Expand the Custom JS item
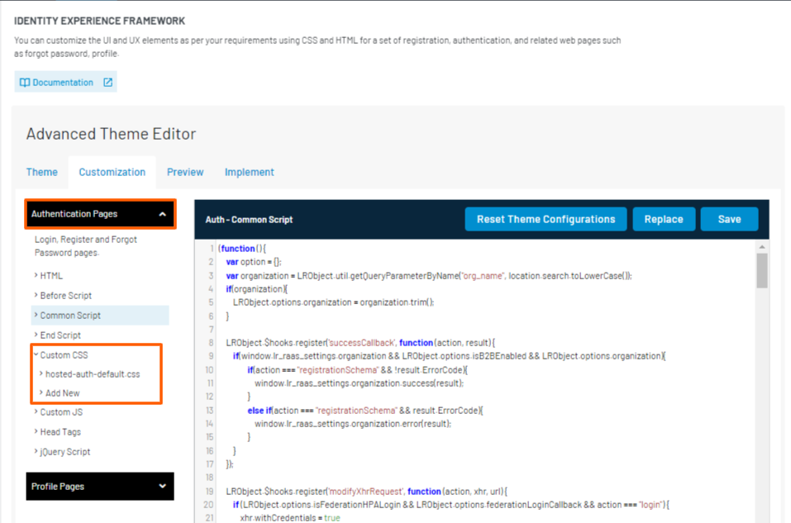 [x=60, y=412]
